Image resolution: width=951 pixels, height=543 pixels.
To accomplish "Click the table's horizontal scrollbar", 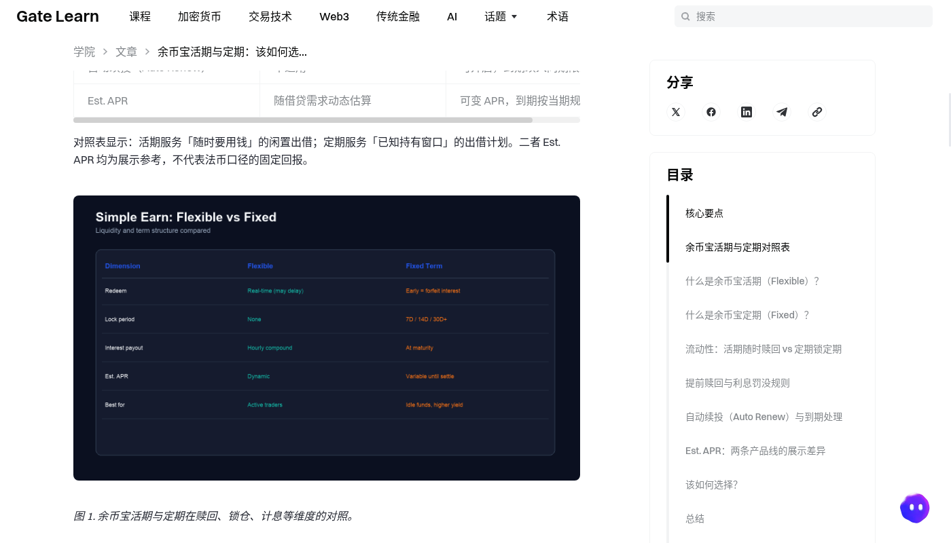I will [303, 120].
